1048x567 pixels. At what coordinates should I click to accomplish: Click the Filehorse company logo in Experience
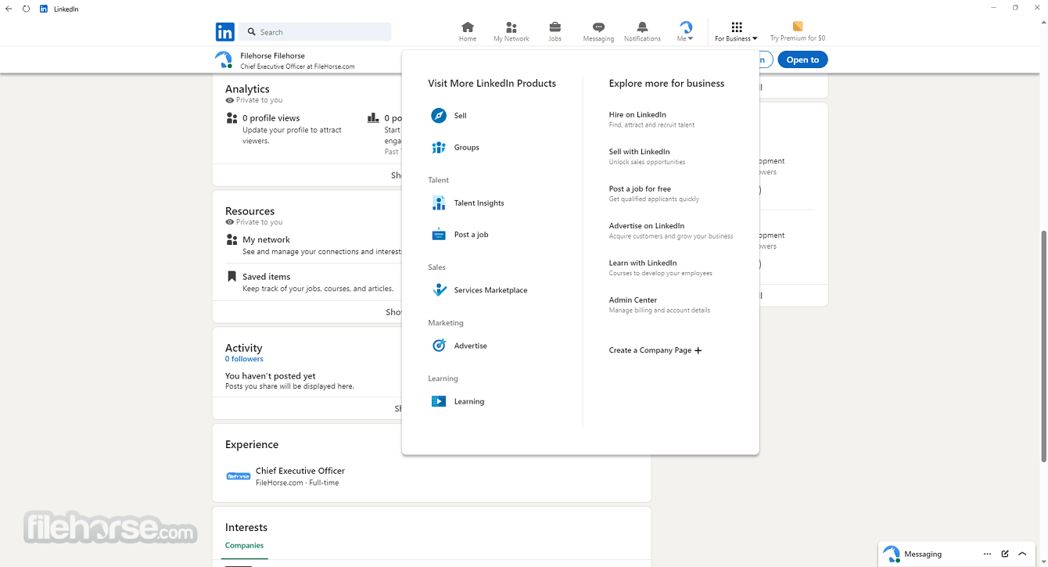pos(238,476)
